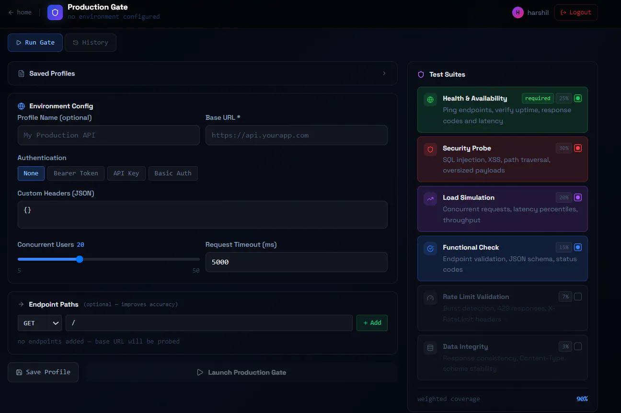Click the Request Timeout field showing 5000
This screenshot has width=621, height=413.
tap(297, 262)
